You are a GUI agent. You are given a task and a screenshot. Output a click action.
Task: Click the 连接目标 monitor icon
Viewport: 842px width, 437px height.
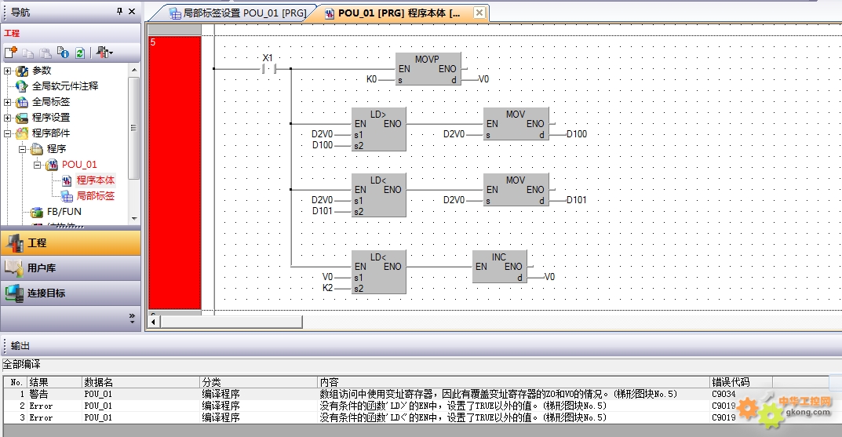pos(14,293)
